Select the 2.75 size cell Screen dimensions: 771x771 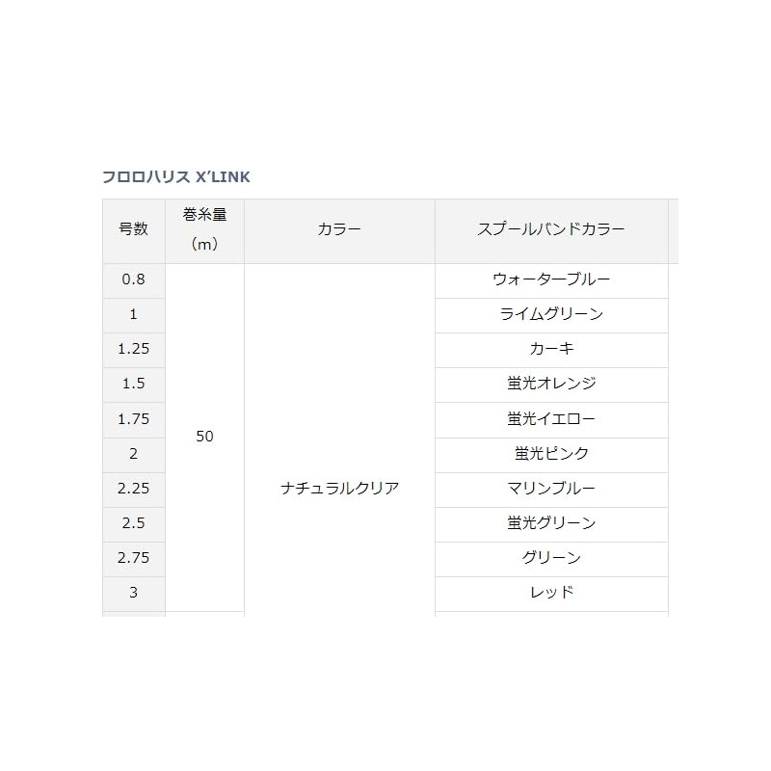point(134,559)
